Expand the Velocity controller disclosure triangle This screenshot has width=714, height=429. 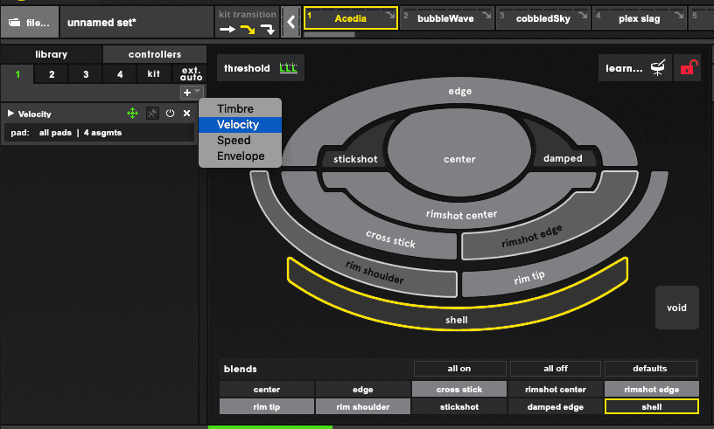[10, 114]
